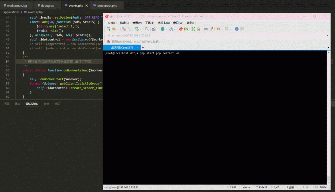The width and height of the screenshot is (335, 192).
Task: Click the padlock lock-screen icon in toolbar
Action: (199, 29)
